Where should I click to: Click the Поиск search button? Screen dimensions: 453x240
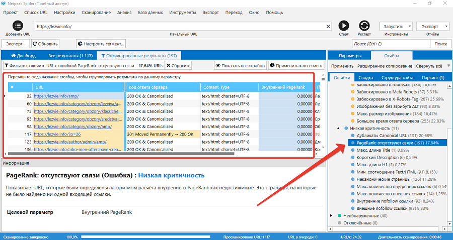(440, 44)
